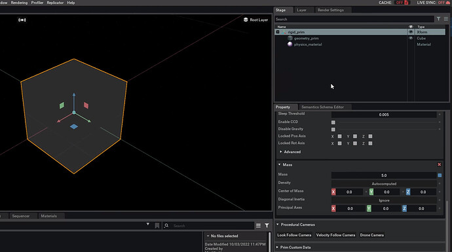The image size is (452, 252).
Task: Open the Replicator menu
Action: 55,3
